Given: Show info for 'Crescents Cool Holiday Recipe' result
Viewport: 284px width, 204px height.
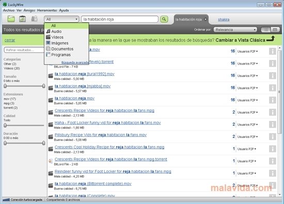Looking at the screenshot, I should click(273, 149).
